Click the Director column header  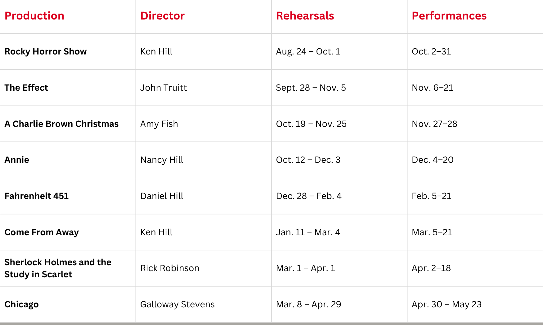pyautogui.click(x=162, y=16)
